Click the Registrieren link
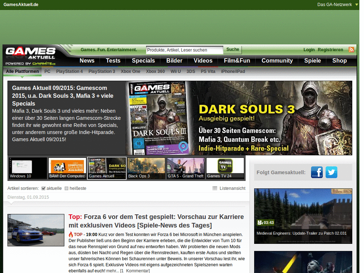This screenshot has height=273, width=364. (330, 50)
